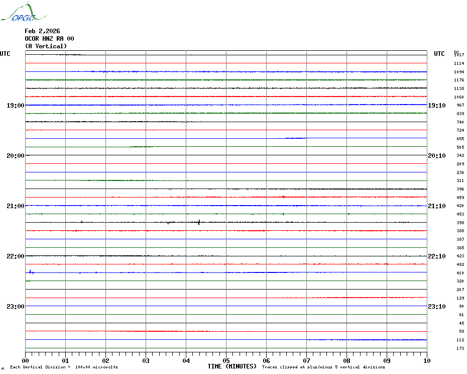This screenshot has width=467, height=374.
Task: Click the Each Vertical Division scale note
Action: [64, 367]
